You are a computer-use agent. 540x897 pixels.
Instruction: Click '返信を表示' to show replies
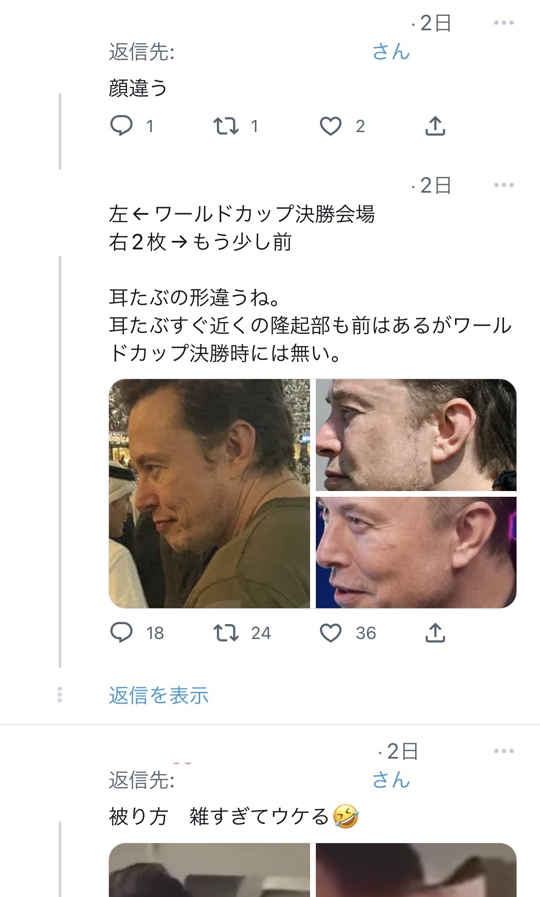tap(158, 695)
